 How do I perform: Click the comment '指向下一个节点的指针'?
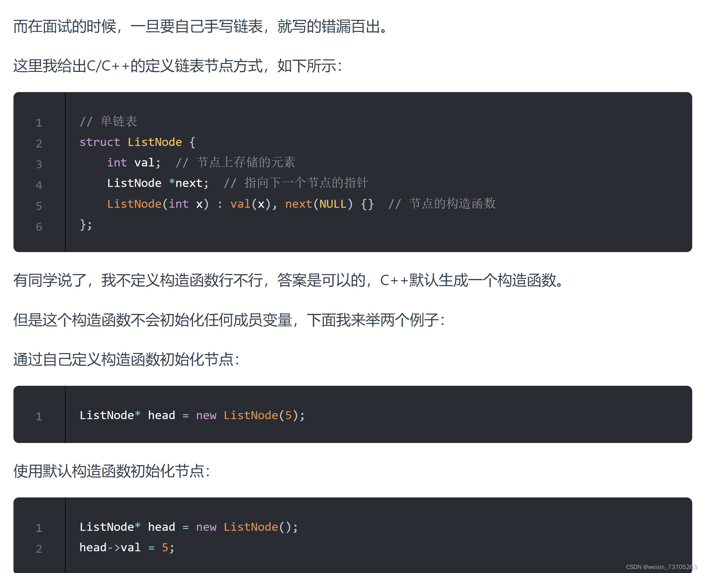pos(306,183)
